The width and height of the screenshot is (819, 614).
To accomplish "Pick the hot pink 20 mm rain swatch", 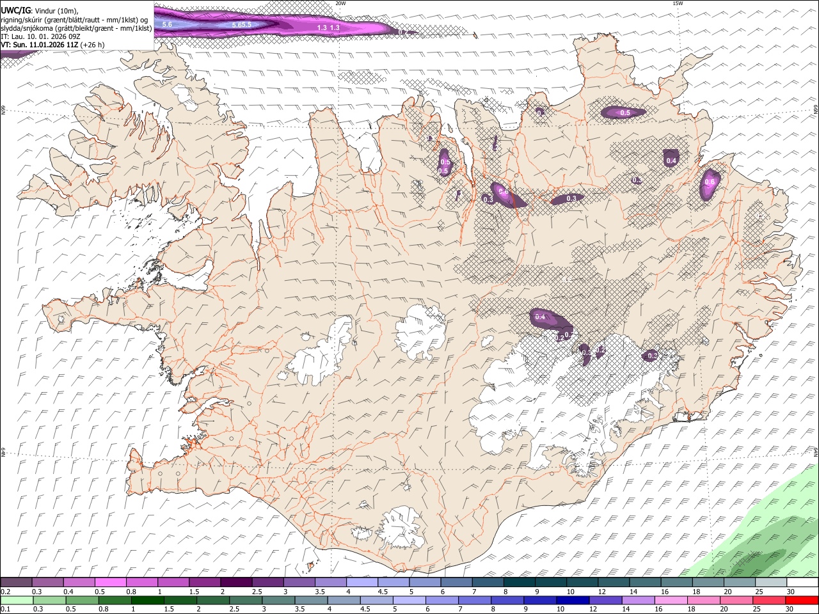I will point(736,600).
